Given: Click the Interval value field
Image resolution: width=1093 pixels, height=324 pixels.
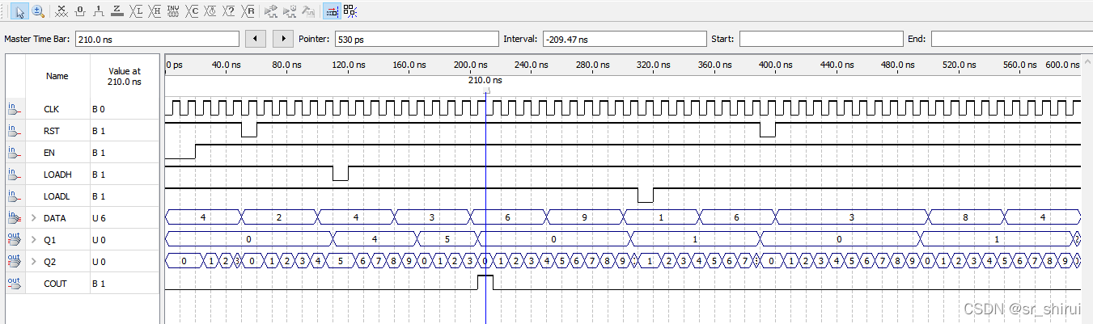Looking at the screenshot, I should [x=624, y=39].
